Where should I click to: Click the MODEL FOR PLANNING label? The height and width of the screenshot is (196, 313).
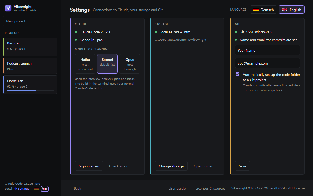click(92, 49)
